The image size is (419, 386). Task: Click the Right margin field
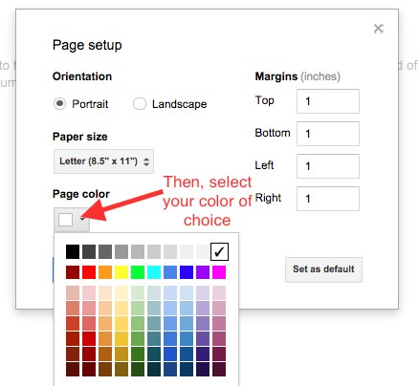tap(328, 199)
